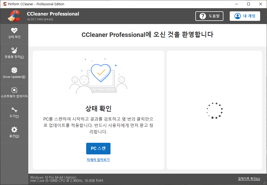Click the heart laptop illustration
The image size is (267, 185).
pyautogui.click(x=98, y=76)
